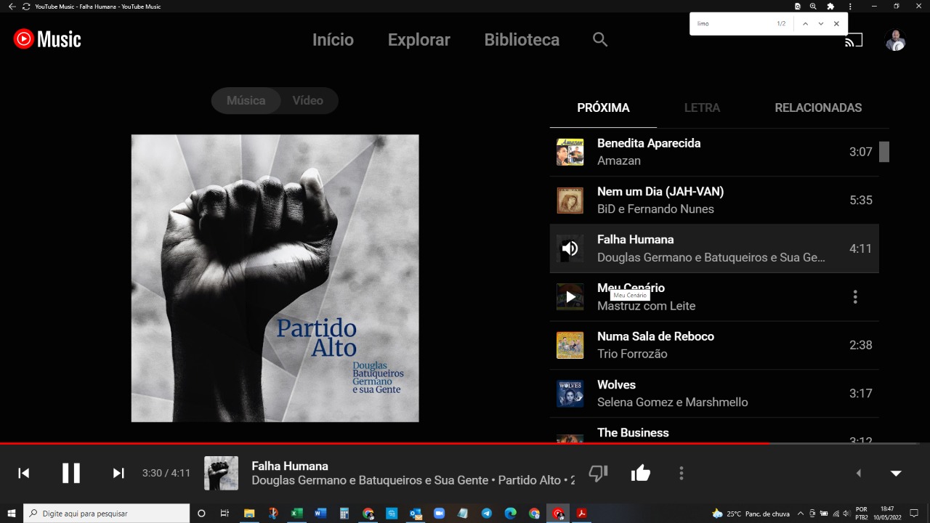
Task: Open the Explorar page
Action: [x=418, y=40]
